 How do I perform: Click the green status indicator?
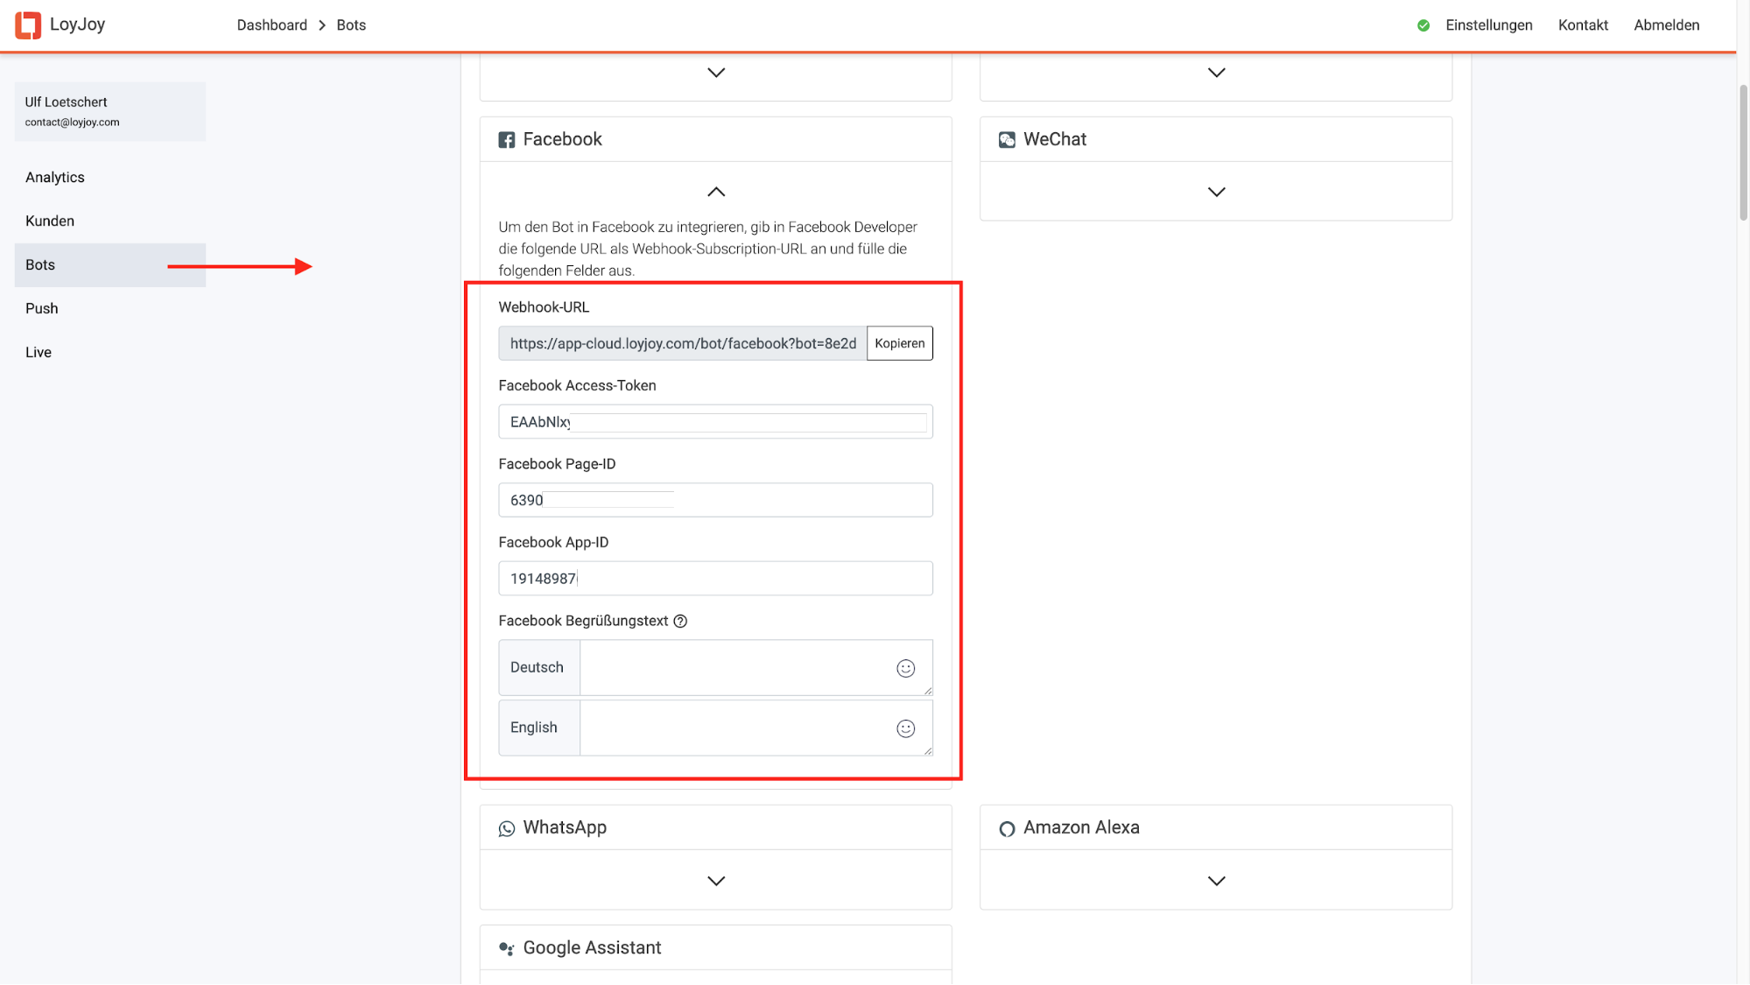[x=1423, y=25]
